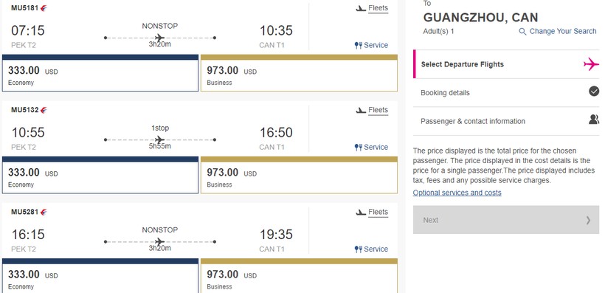Click the passenger icon beside contact information
Screen dimensions: 605x293
coord(594,120)
